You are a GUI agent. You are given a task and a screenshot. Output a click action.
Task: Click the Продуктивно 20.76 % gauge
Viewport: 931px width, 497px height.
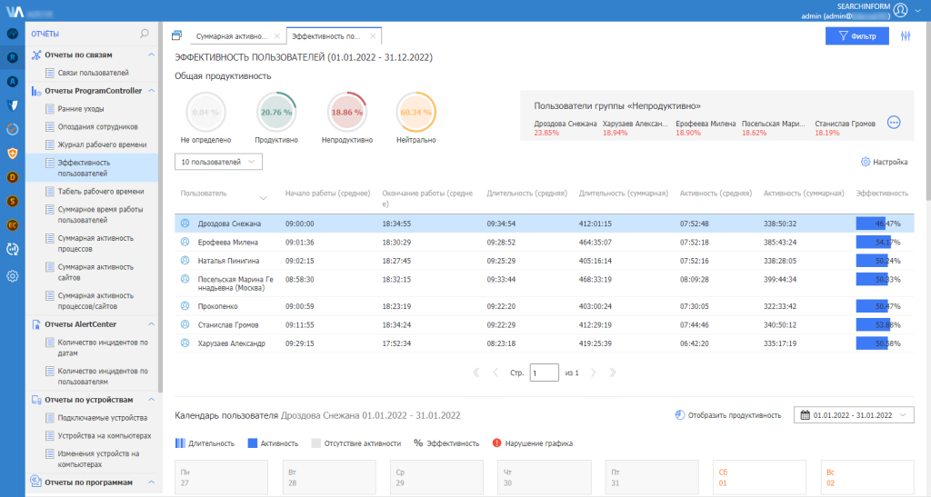276,112
